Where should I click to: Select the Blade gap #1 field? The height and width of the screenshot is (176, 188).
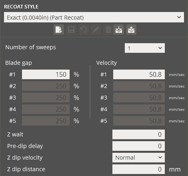pyautogui.click(x=46, y=74)
